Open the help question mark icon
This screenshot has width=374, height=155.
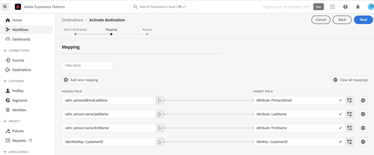(x=345, y=7)
